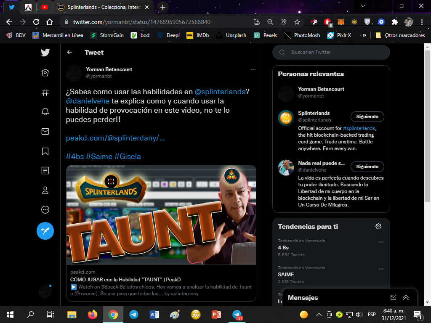
Task: Open more options for SAIME trend
Action: (x=381, y=269)
